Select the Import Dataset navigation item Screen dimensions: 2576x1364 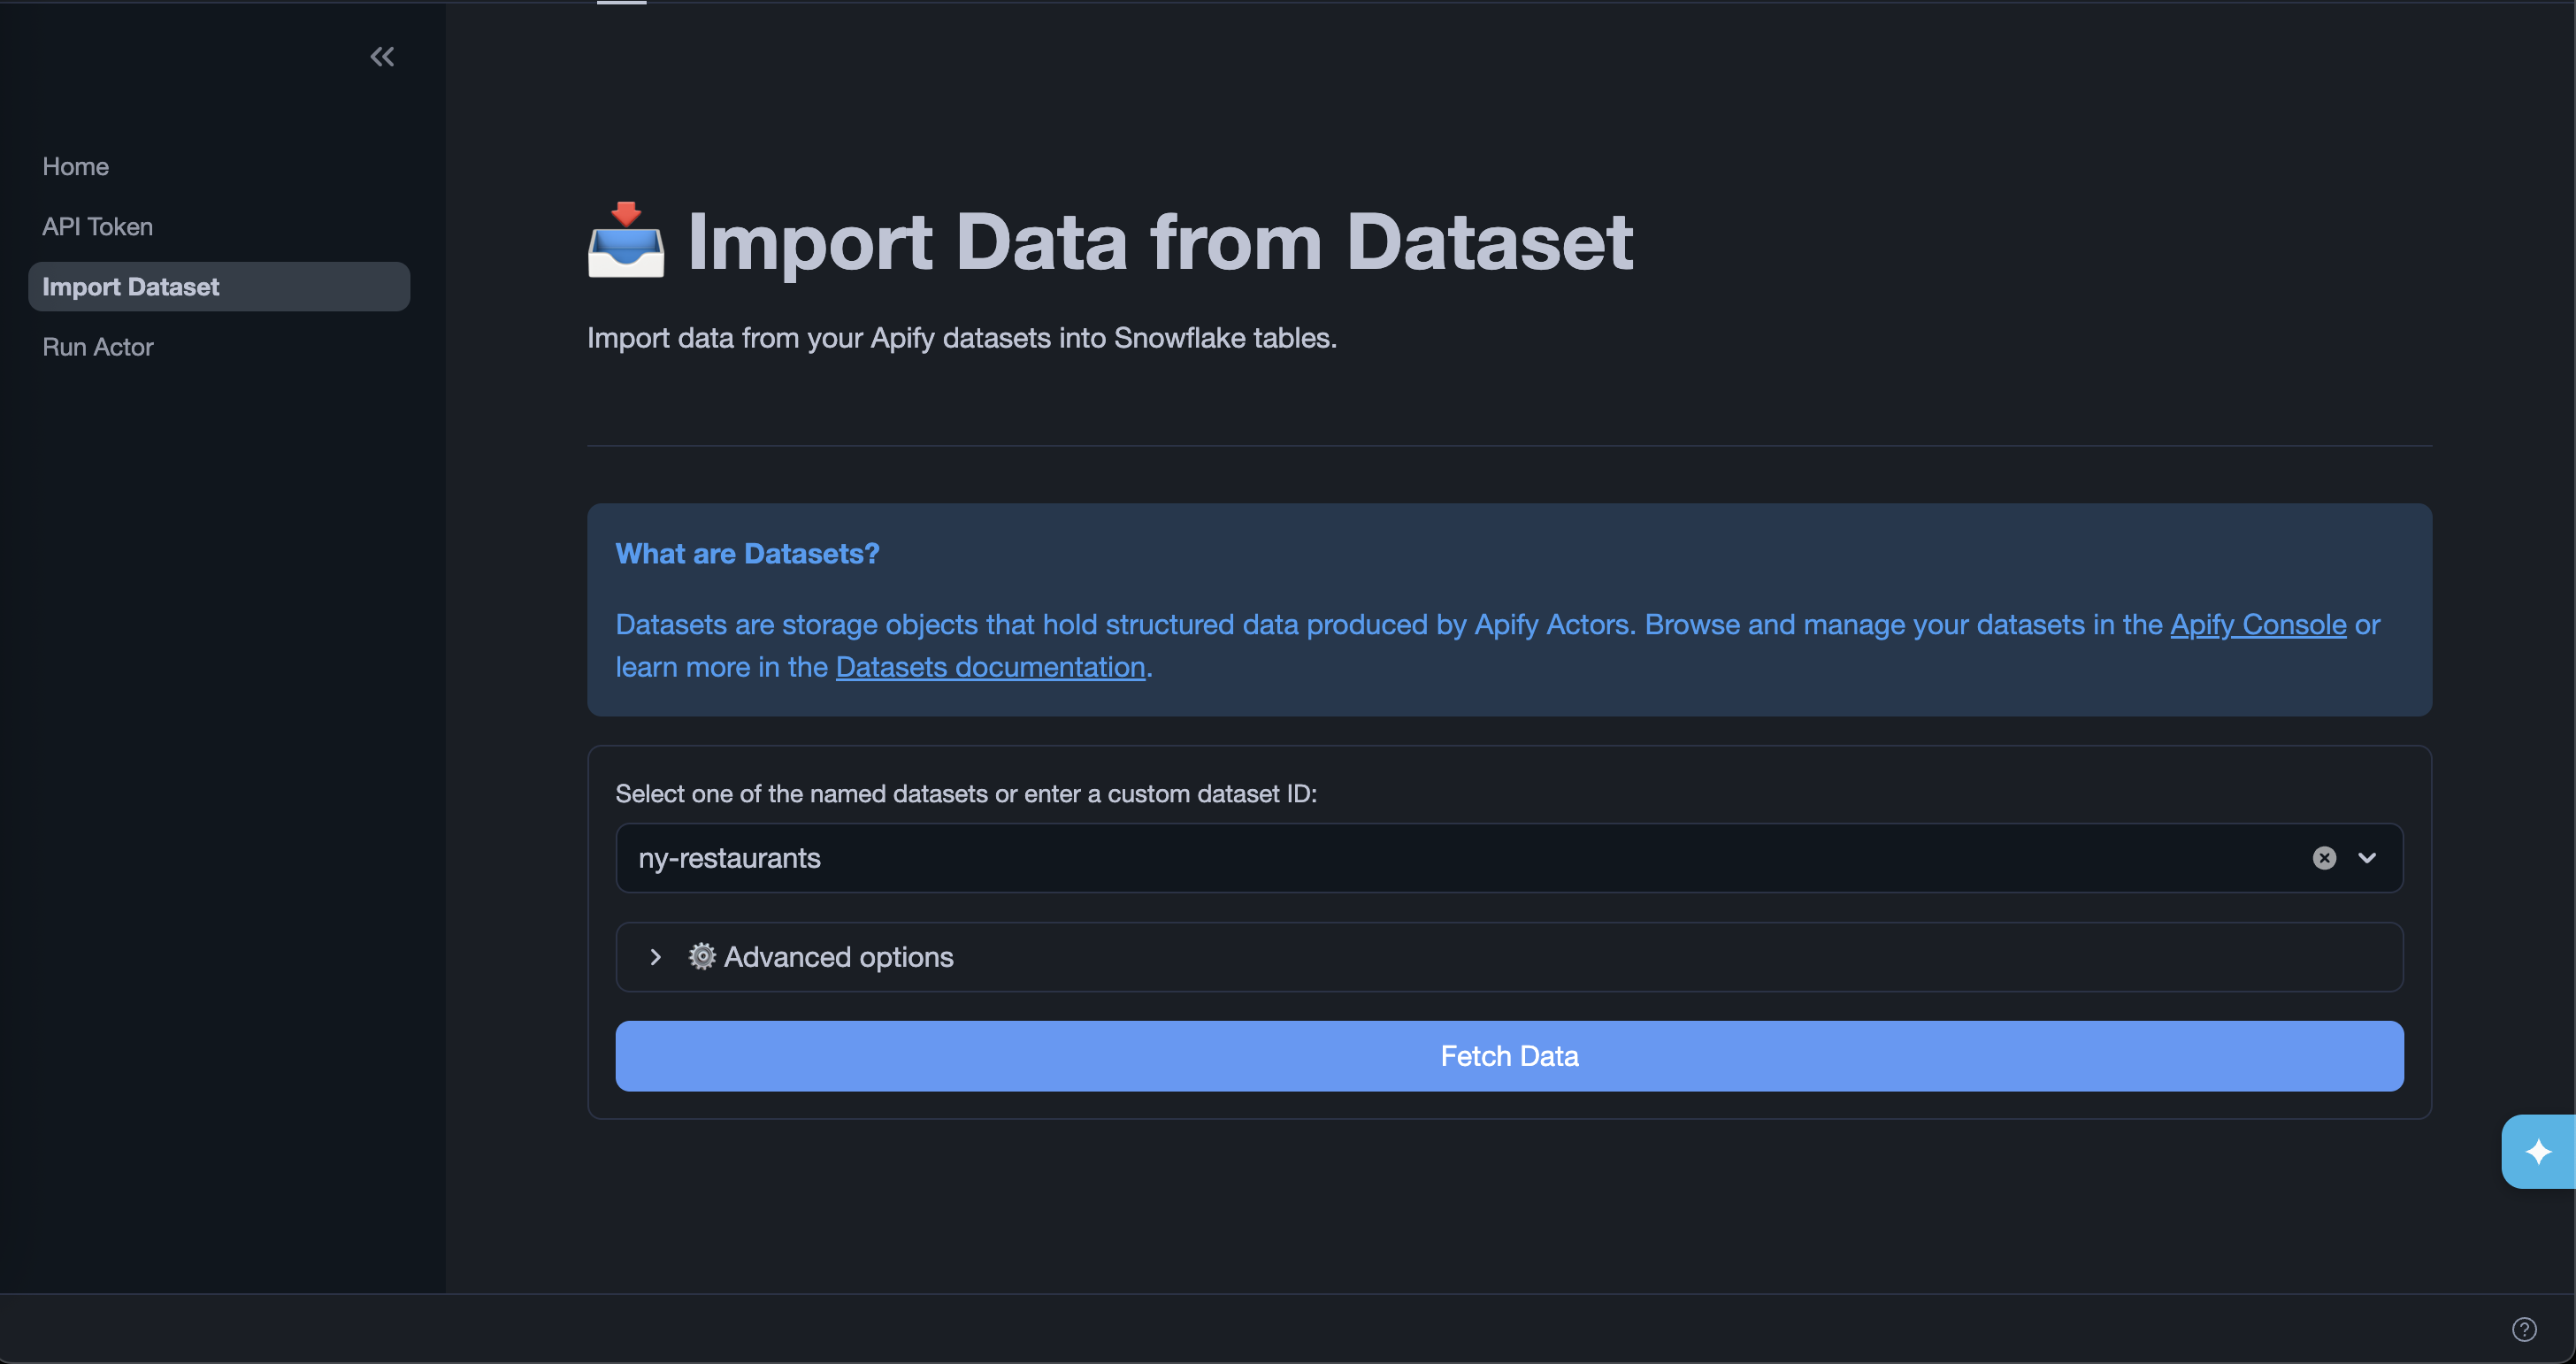coord(130,287)
